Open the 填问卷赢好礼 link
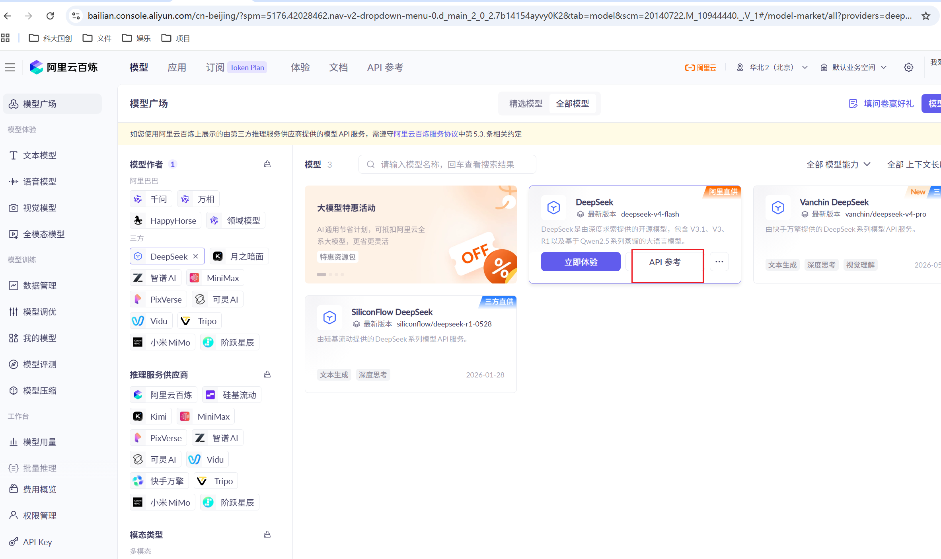This screenshot has width=941, height=559. [x=882, y=104]
